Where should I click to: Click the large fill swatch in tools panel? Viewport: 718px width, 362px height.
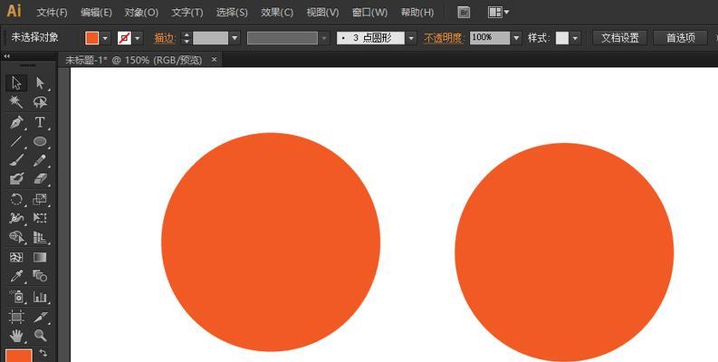pyautogui.click(x=19, y=356)
